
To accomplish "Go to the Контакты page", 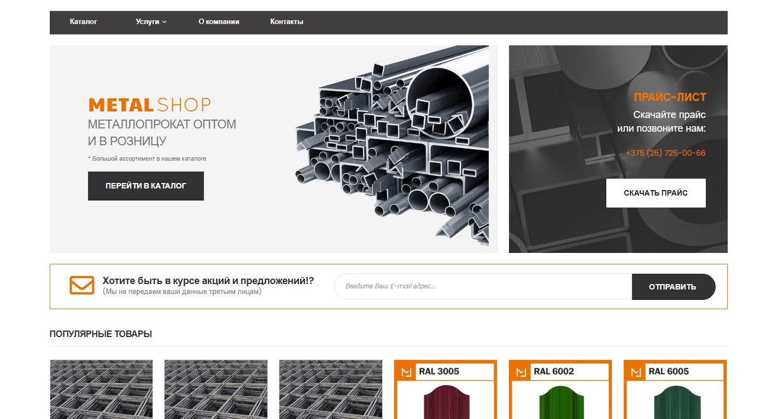I will (x=286, y=22).
